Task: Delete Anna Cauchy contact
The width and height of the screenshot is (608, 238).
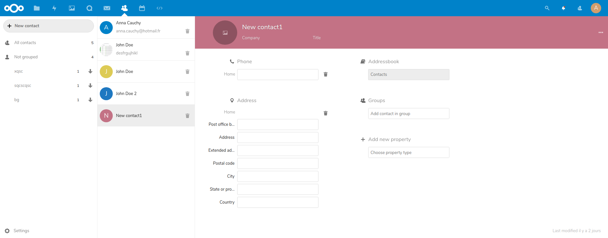Action: point(188,31)
